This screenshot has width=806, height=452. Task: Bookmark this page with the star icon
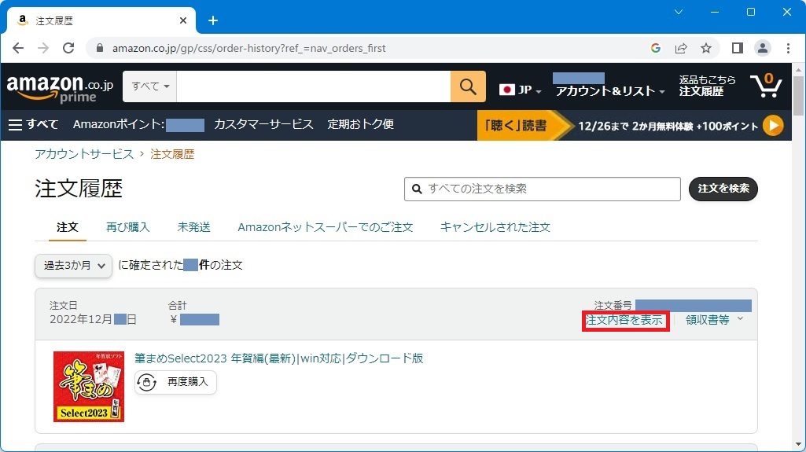[706, 48]
